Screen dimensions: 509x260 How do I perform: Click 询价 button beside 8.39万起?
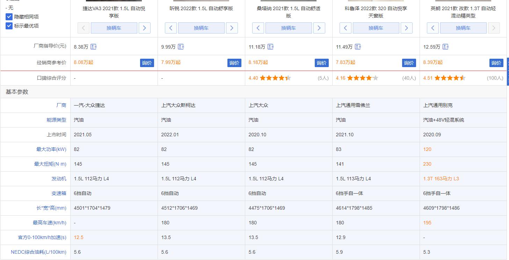click(496, 63)
